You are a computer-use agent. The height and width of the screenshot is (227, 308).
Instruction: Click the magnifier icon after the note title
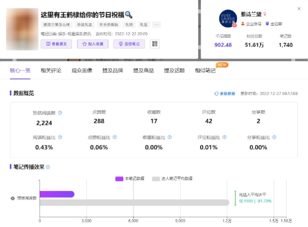click(x=129, y=15)
